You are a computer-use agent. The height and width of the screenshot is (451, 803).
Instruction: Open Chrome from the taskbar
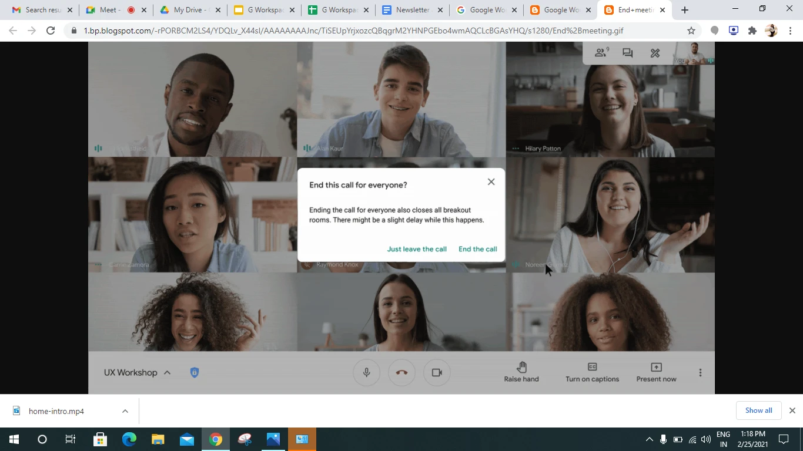pos(215,439)
